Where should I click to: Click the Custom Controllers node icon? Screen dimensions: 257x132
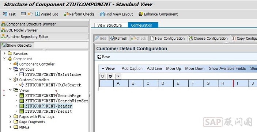tap(16, 79)
